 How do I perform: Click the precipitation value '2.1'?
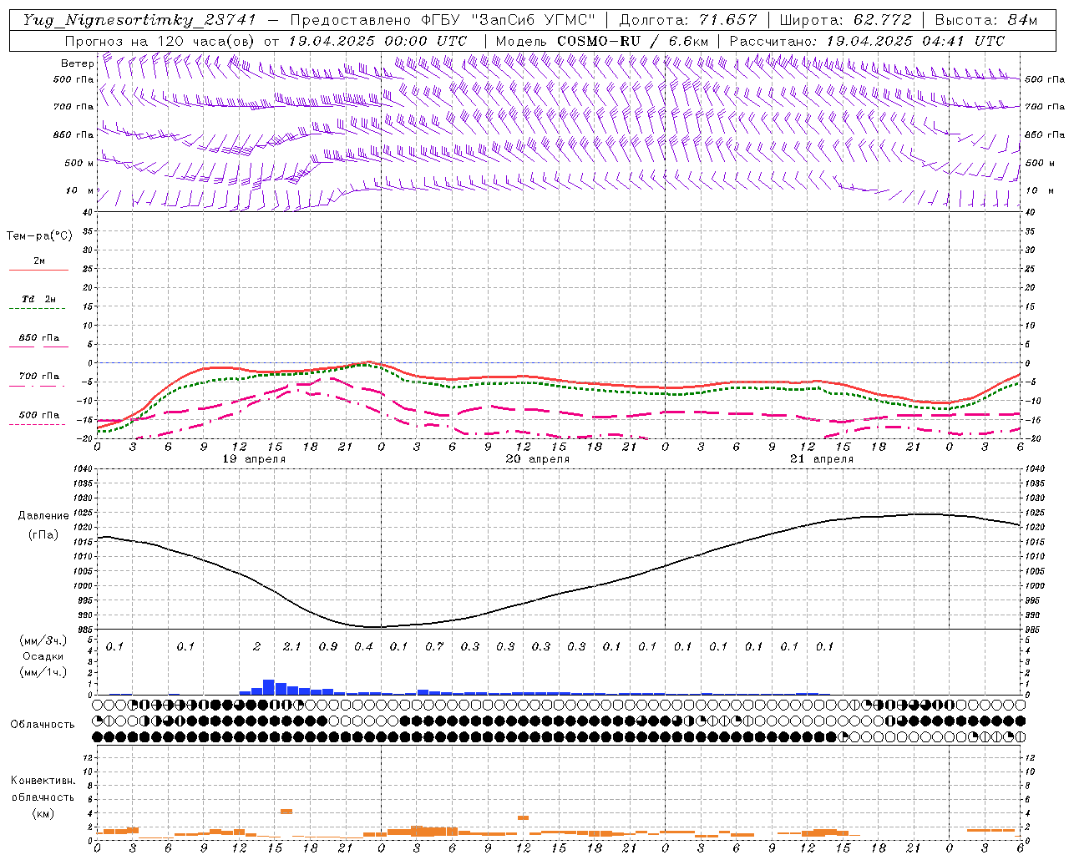click(292, 646)
